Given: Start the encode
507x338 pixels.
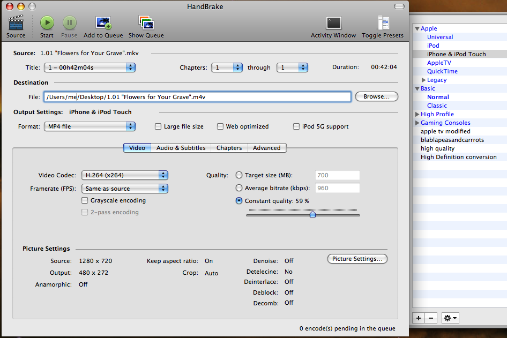Looking at the screenshot, I should click(x=47, y=24).
